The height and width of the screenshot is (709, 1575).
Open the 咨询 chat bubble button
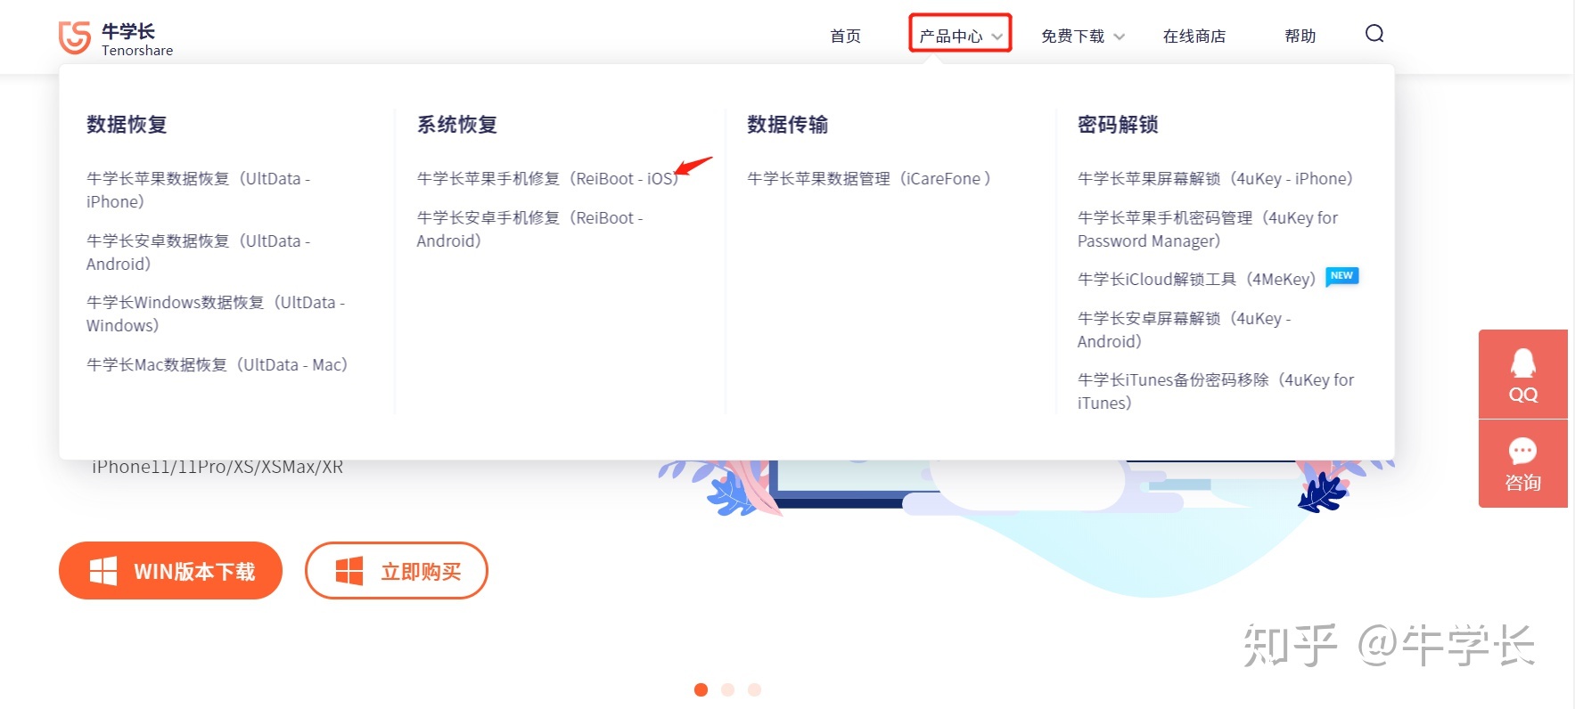point(1522,464)
